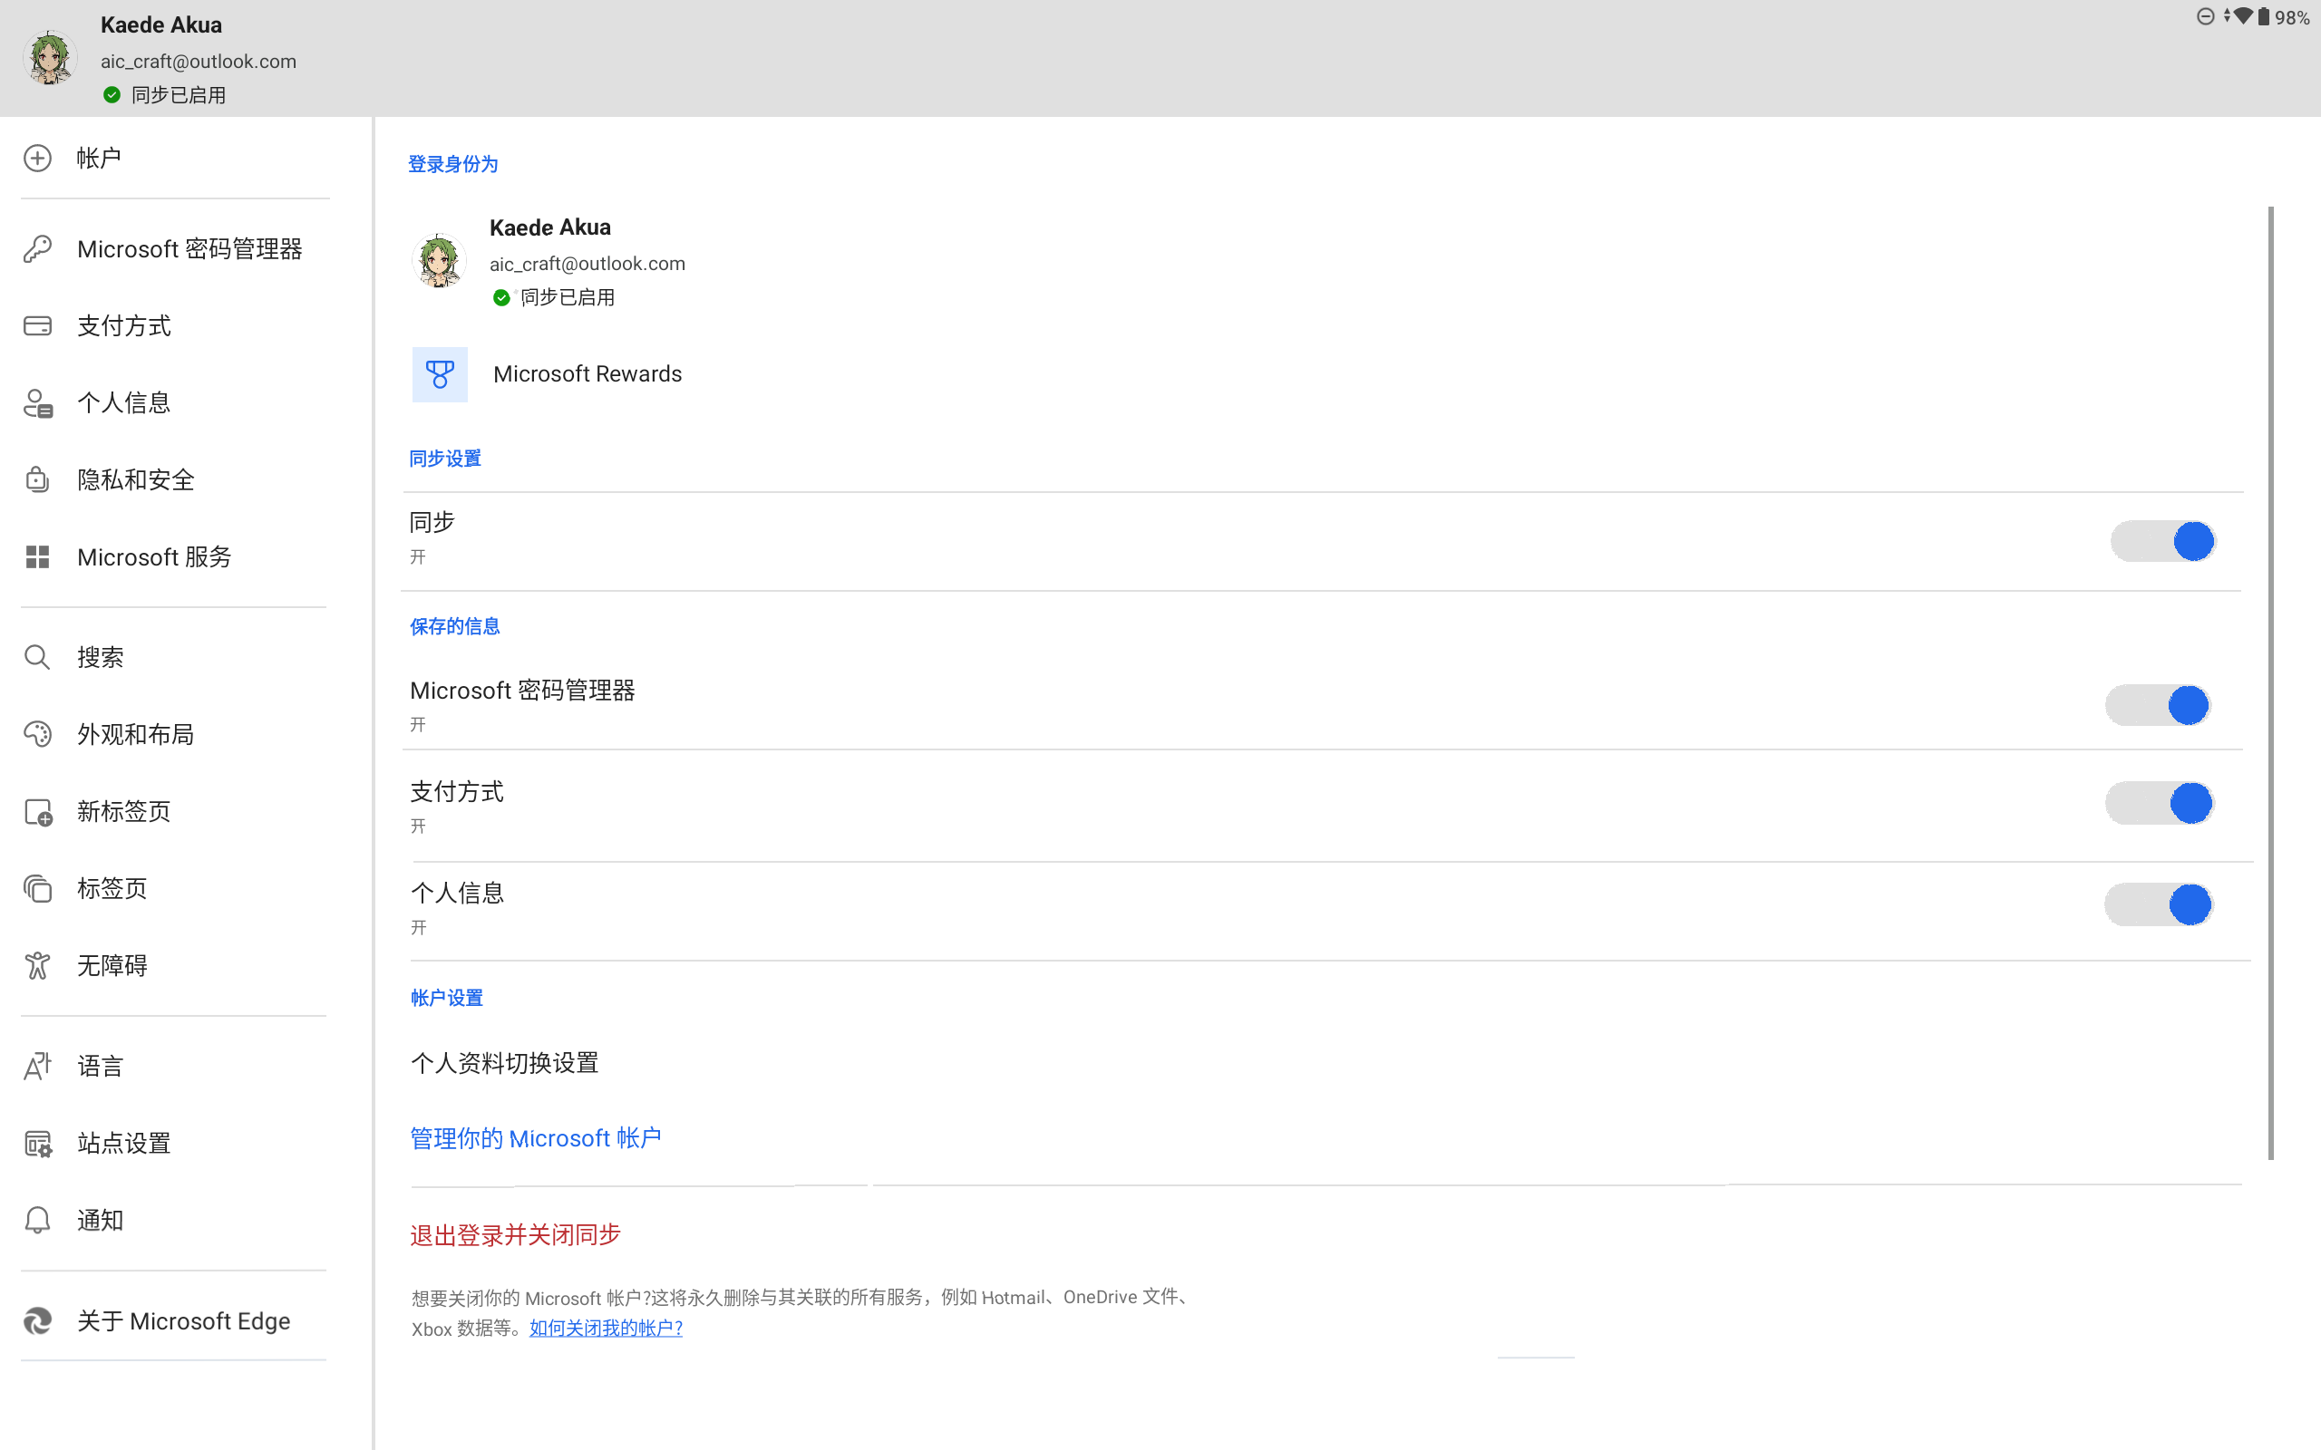The height and width of the screenshot is (1450, 2321).
Task: Disable the Microsoft 密码管理器 sync toggle
Action: point(2158,706)
